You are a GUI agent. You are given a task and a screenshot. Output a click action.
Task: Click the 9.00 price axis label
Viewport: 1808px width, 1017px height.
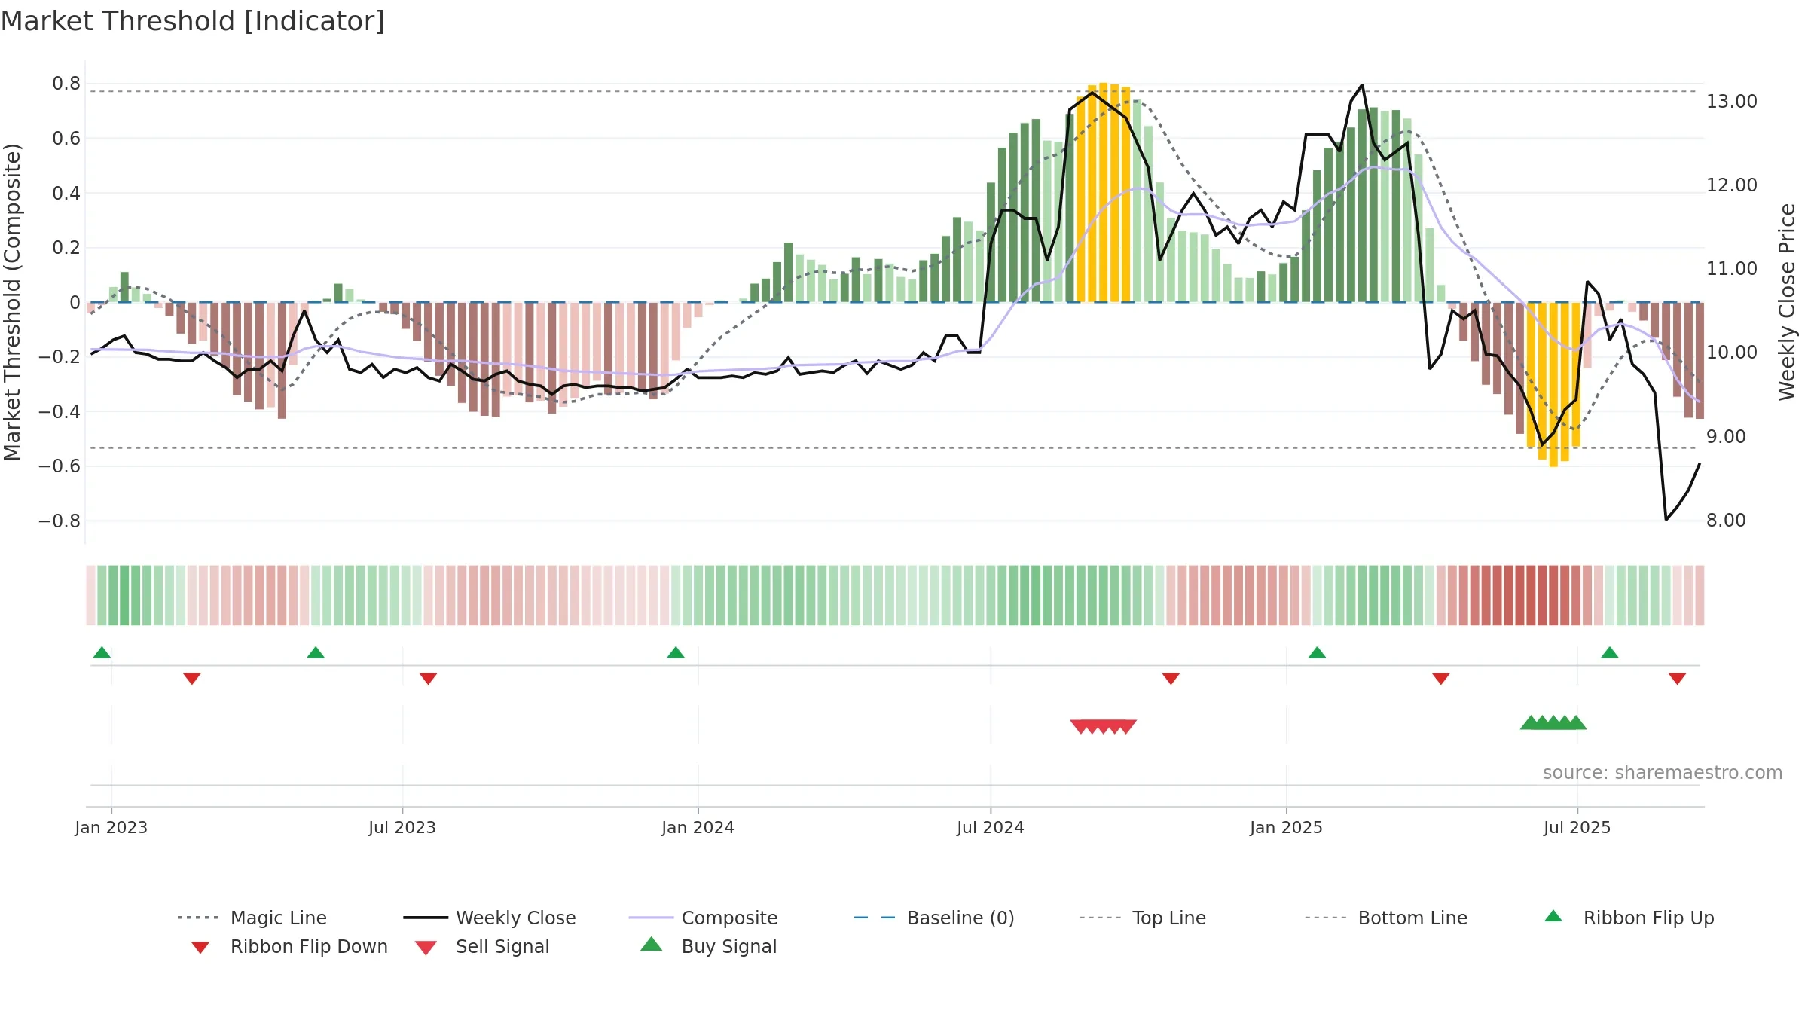(1726, 437)
